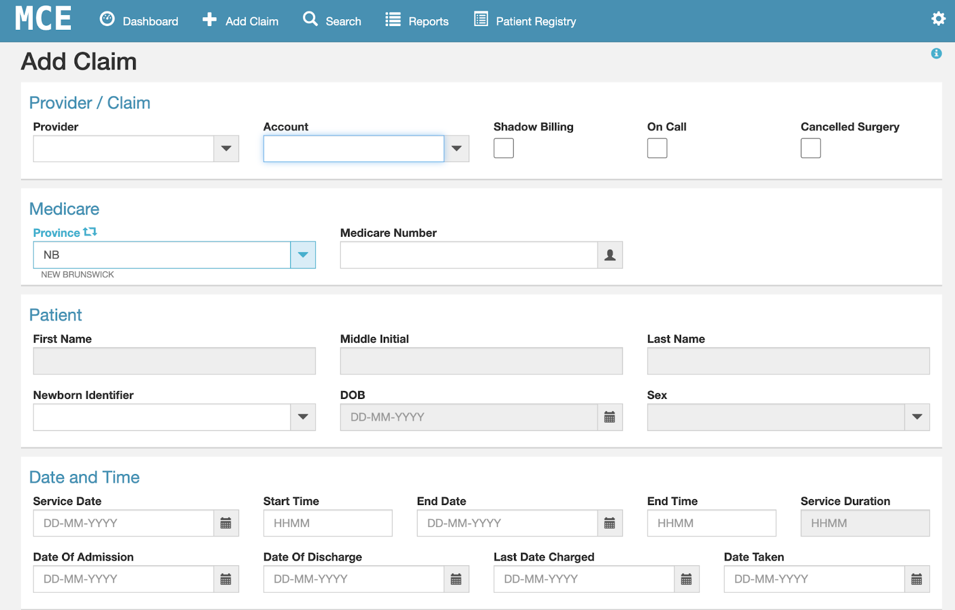Open the Last Date Charged calendar icon

pyautogui.click(x=686, y=580)
